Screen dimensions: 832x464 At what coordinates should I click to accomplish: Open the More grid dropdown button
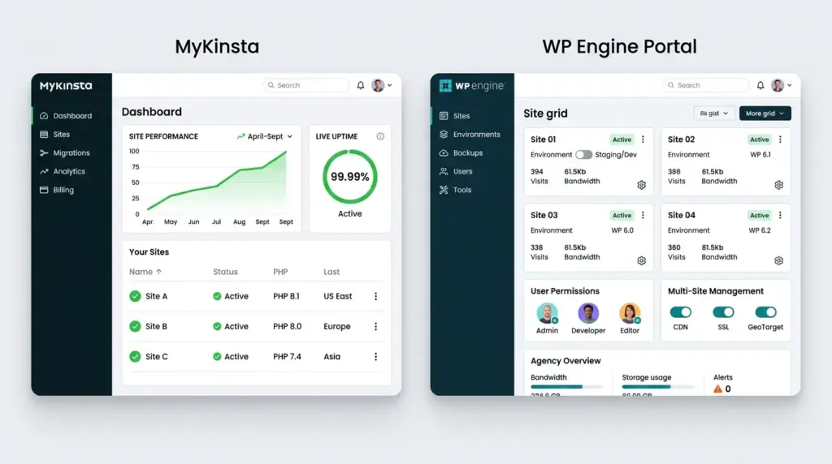click(765, 114)
